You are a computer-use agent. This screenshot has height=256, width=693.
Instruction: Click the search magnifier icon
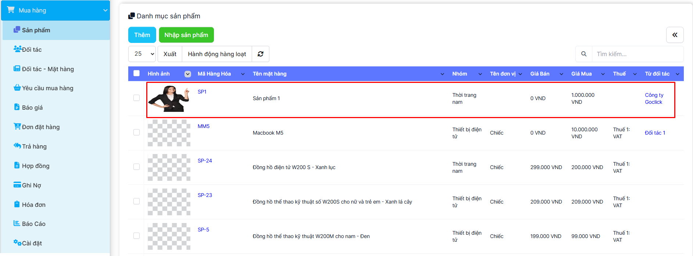point(584,54)
